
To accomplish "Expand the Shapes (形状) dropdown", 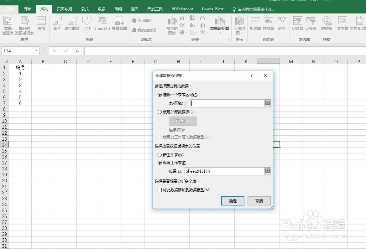I will (x=87, y=33).
